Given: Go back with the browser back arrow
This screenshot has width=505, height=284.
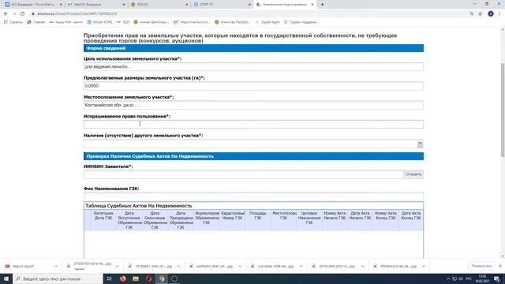Looking at the screenshot, I should 6,13.
